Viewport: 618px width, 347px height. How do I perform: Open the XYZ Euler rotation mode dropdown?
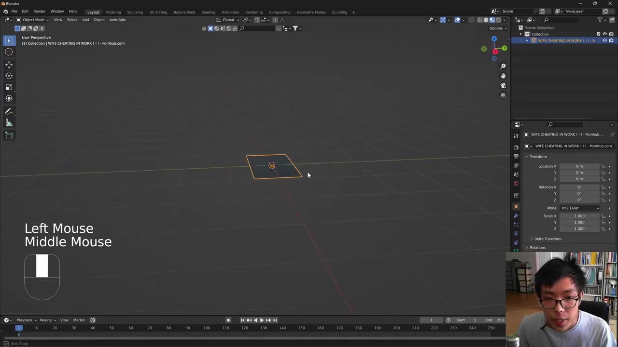point(579,208)
